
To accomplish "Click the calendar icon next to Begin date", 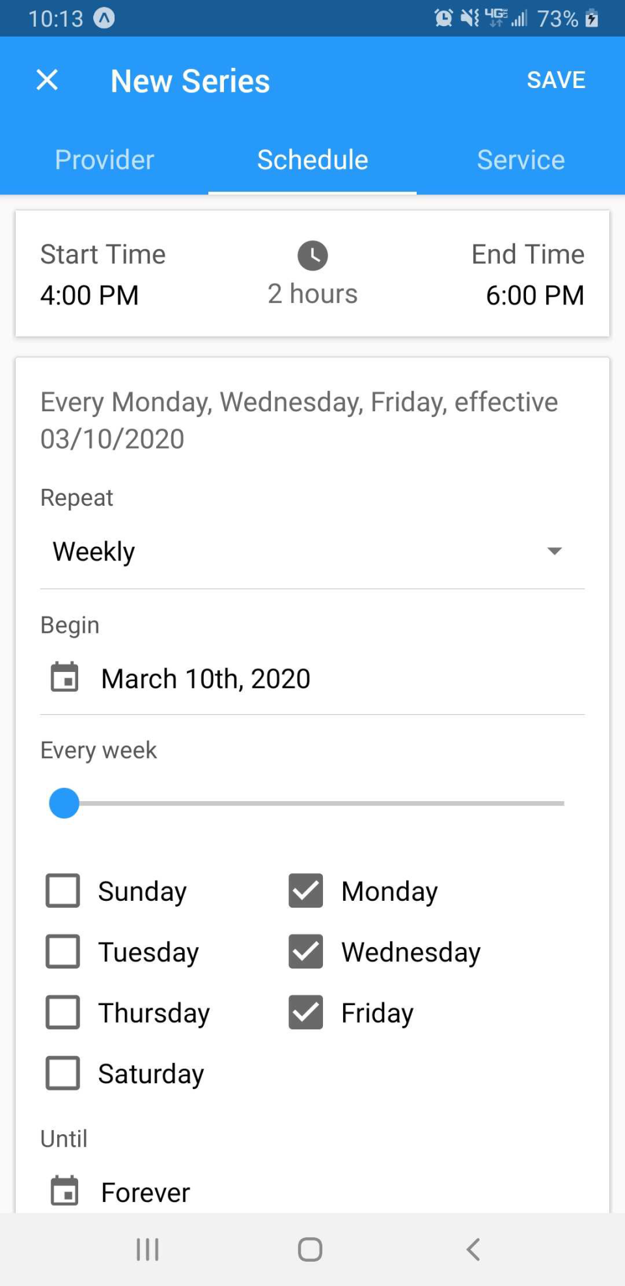I will (64, 678).
